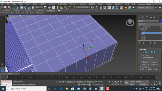This screenshot has height=91, width=162.
Task: Click the Select Object tool
Action: coord(6,7)
